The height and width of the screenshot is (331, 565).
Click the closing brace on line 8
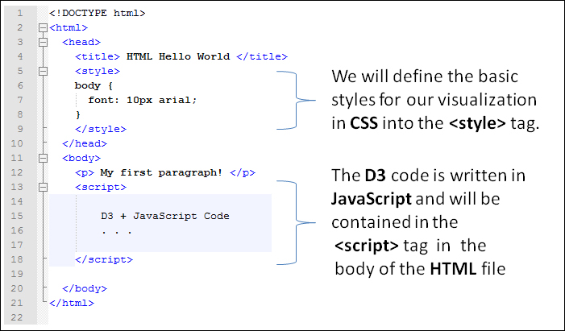(78, 114)
